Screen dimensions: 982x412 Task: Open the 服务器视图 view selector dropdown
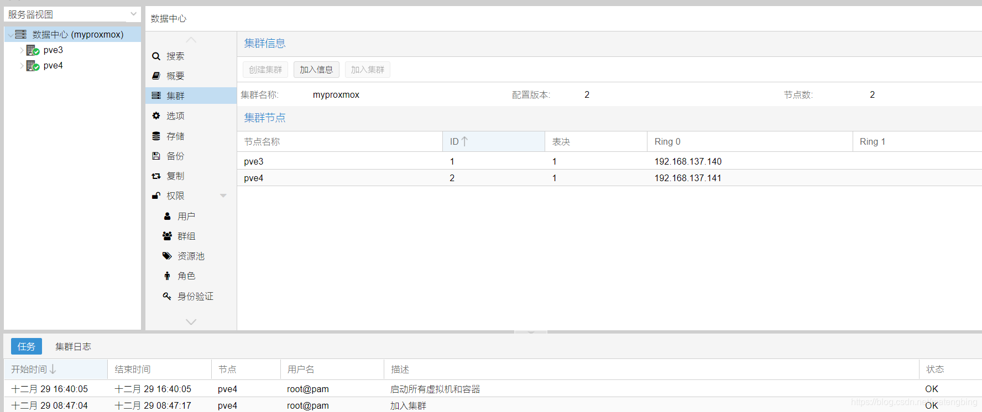133,14
